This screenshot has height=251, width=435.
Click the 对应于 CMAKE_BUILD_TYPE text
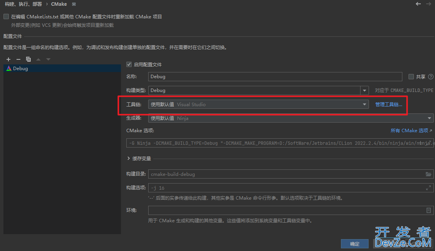click(404, 90)
